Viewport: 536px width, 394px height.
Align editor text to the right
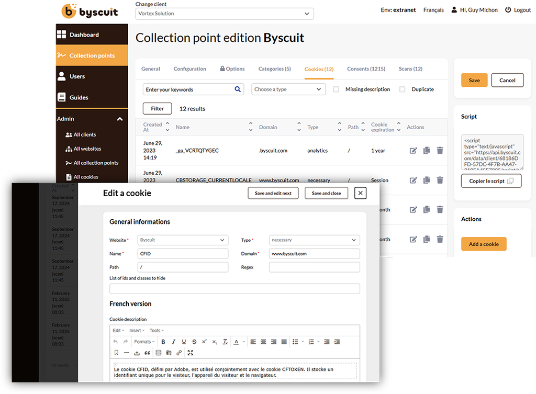pyautogui.click(x=273, y=342)
